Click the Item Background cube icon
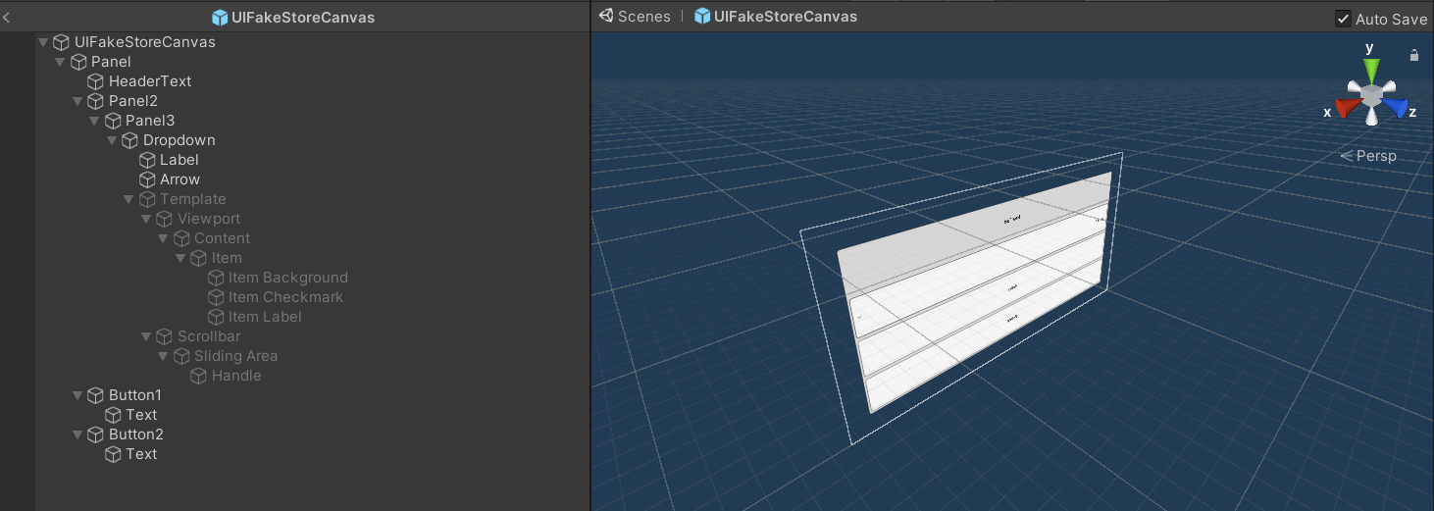1434x511 pixels. pos(216,278)
